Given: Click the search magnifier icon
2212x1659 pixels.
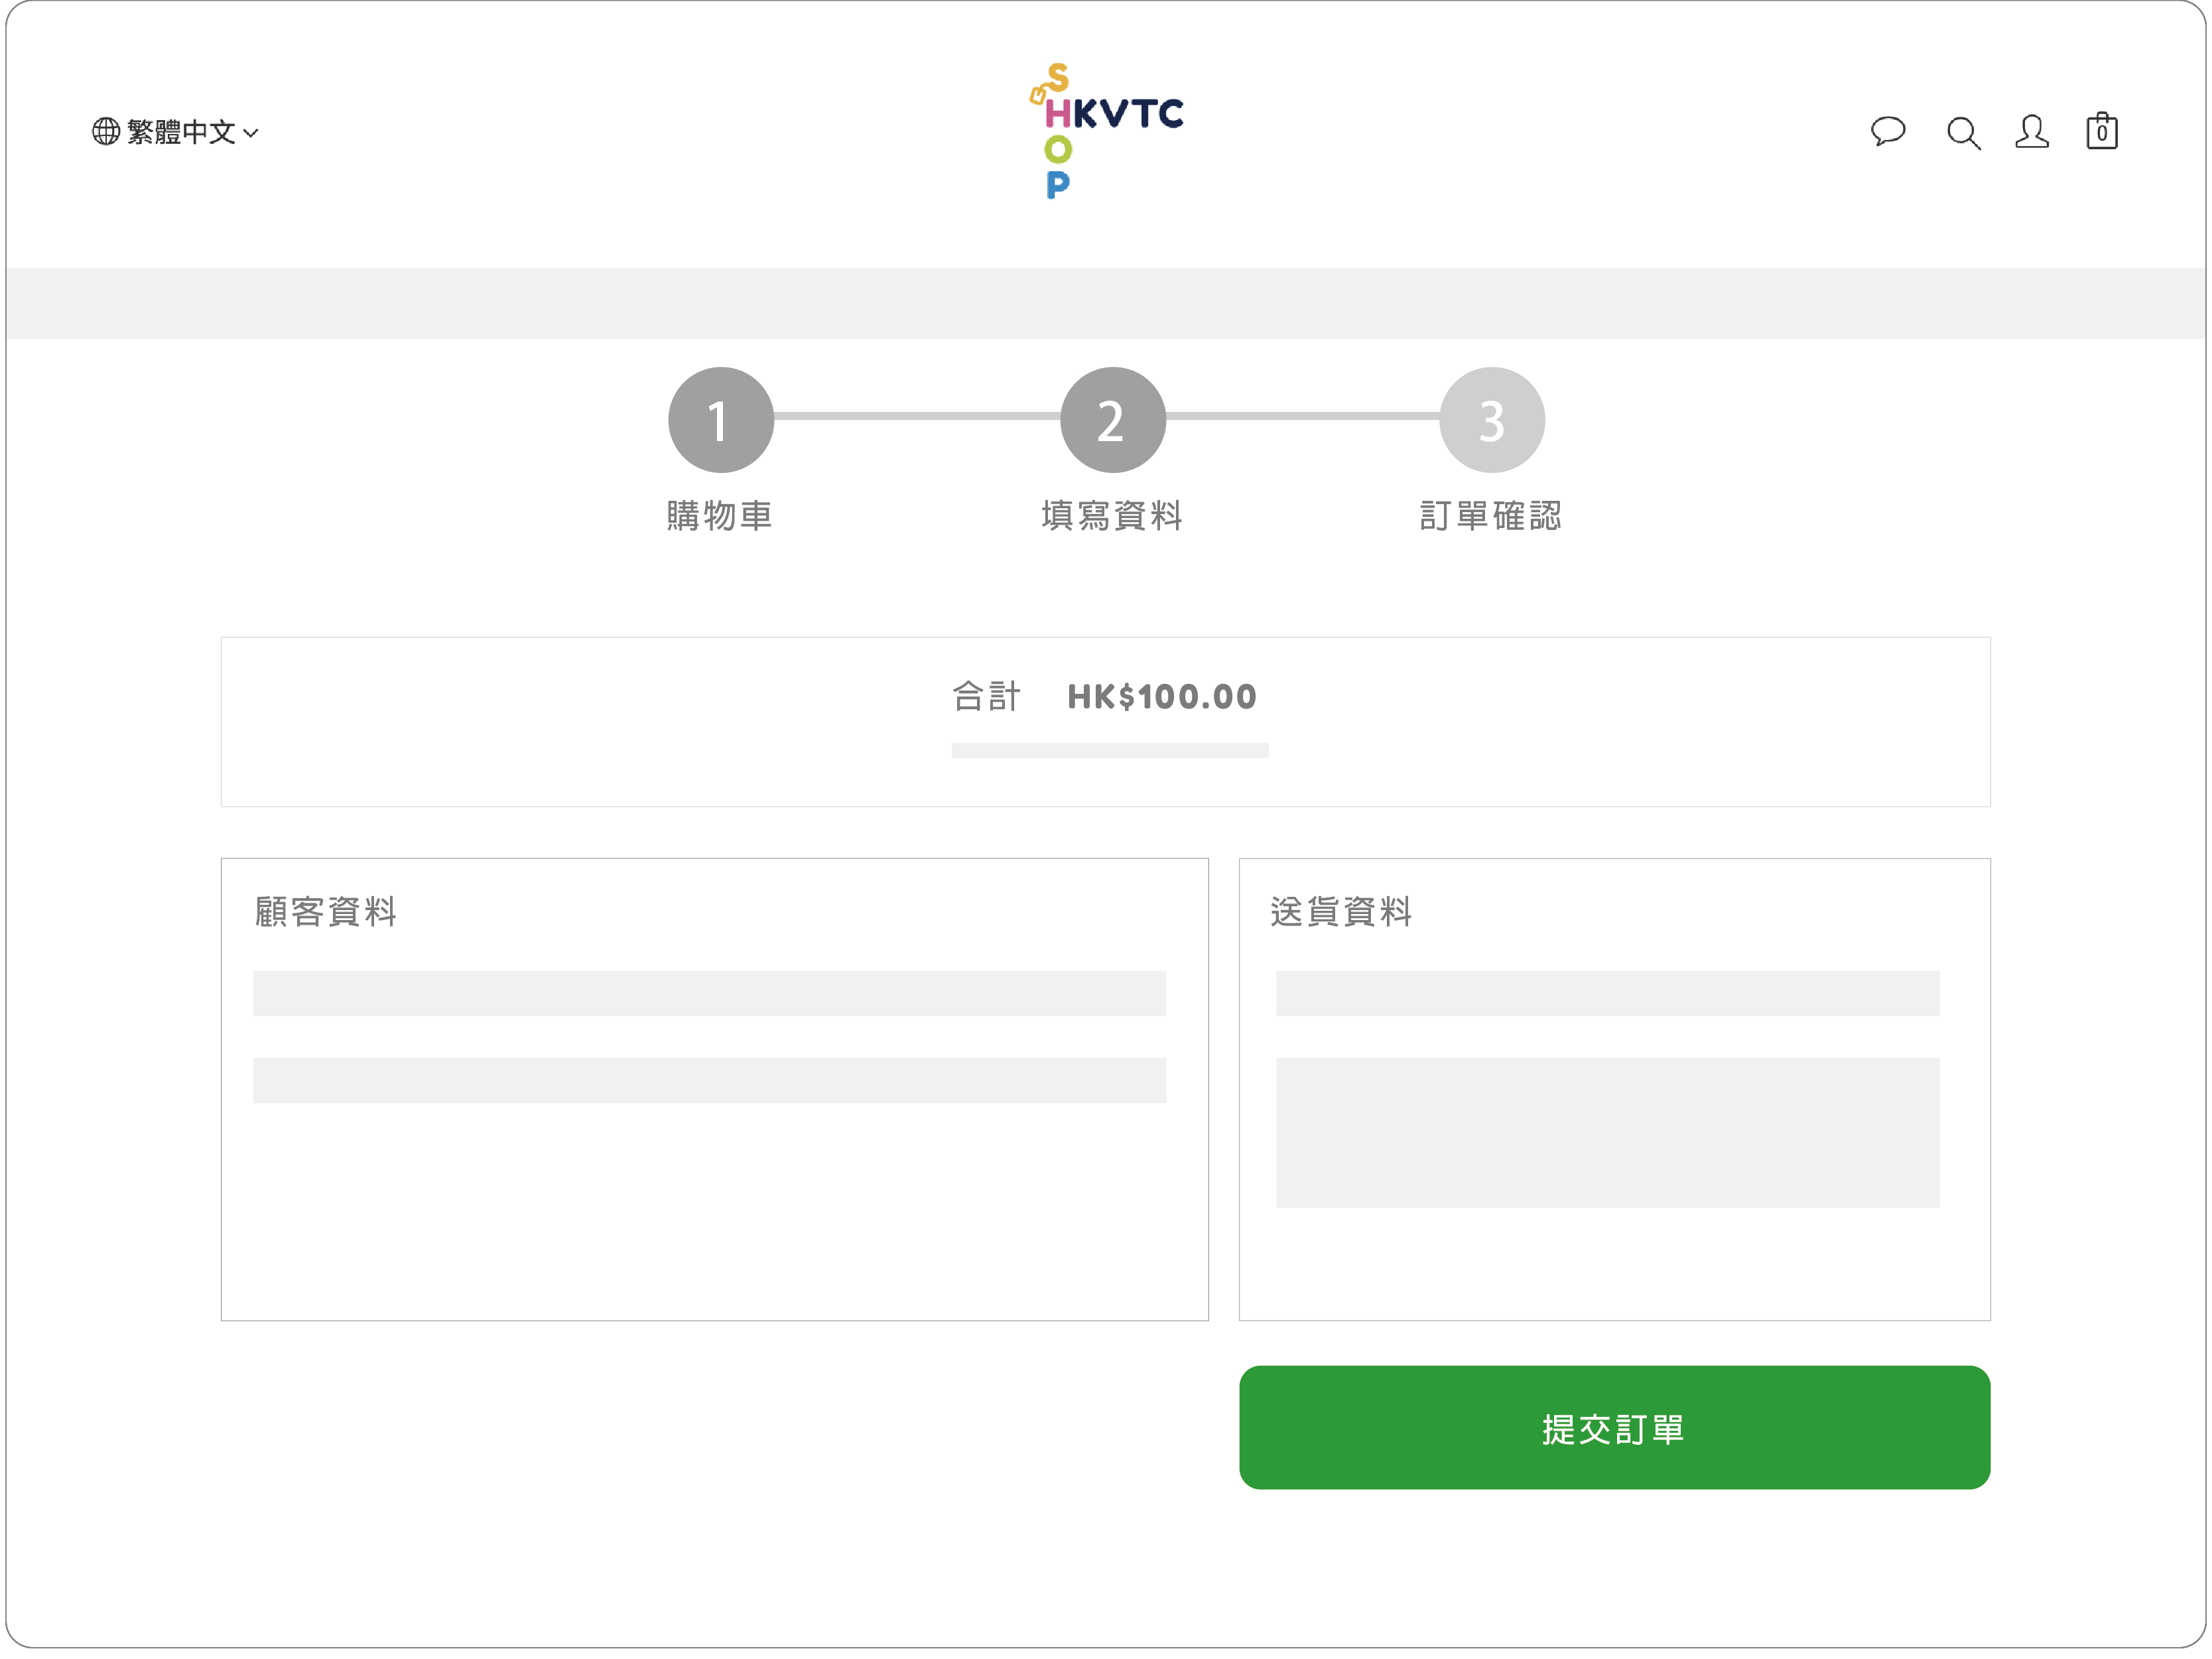Looking at the screenshot, I should coord(1962,133).
